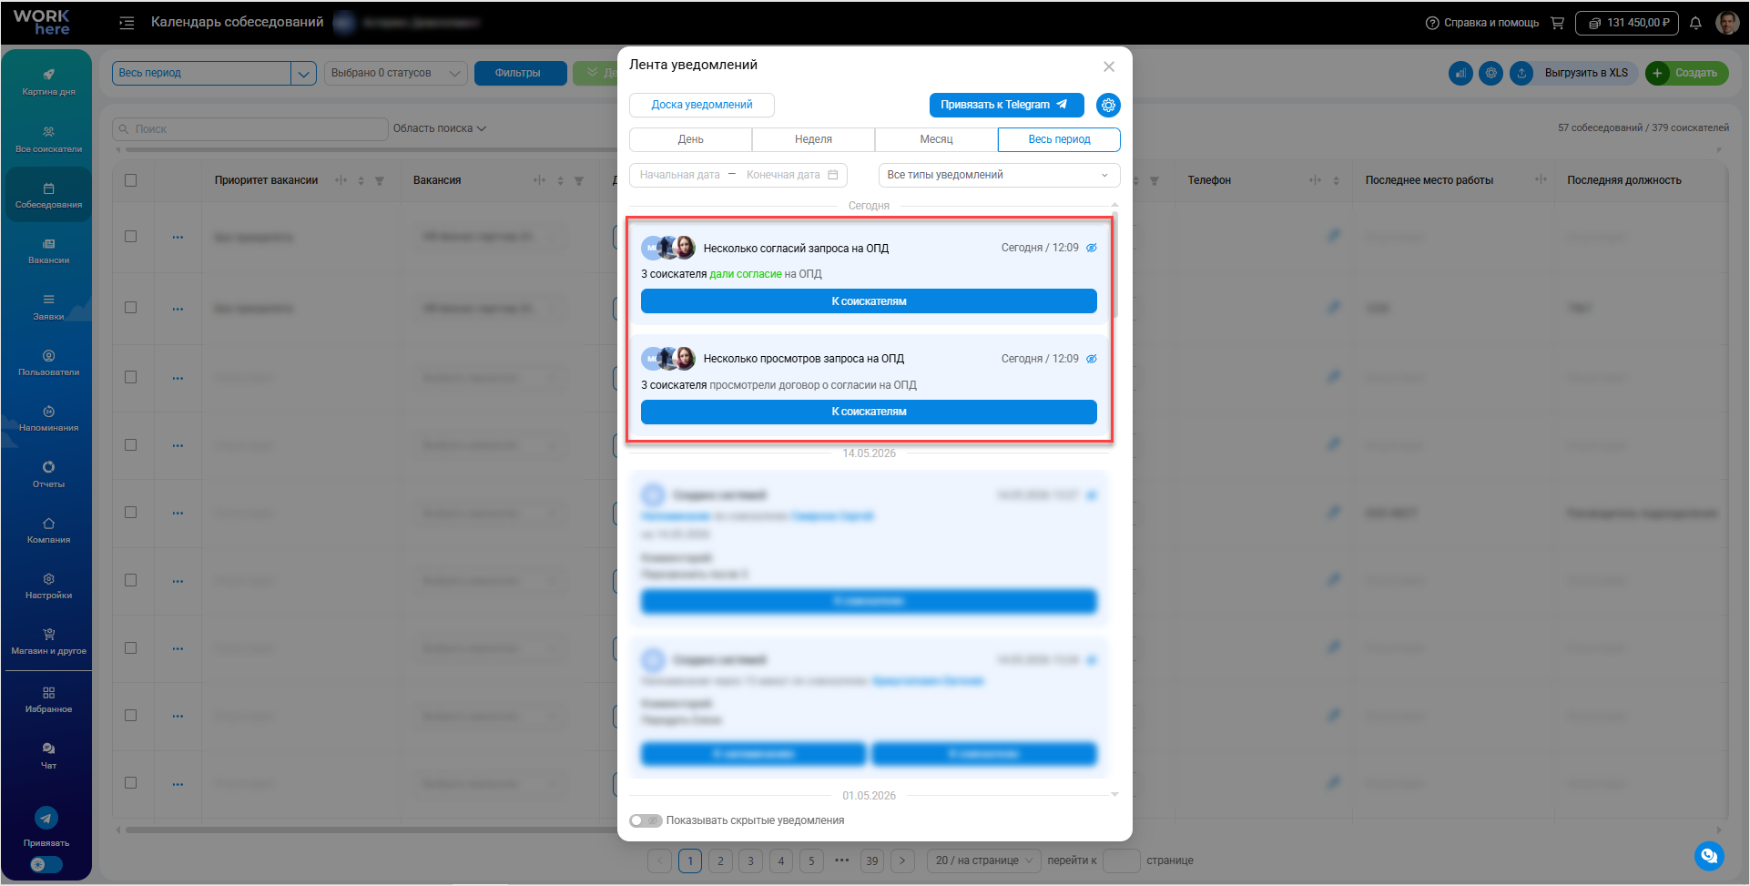Image resolution: width=1750 pixels, height=886 pixels.
Task: Open the first row three-dots menu
Action: click(178, 237)
